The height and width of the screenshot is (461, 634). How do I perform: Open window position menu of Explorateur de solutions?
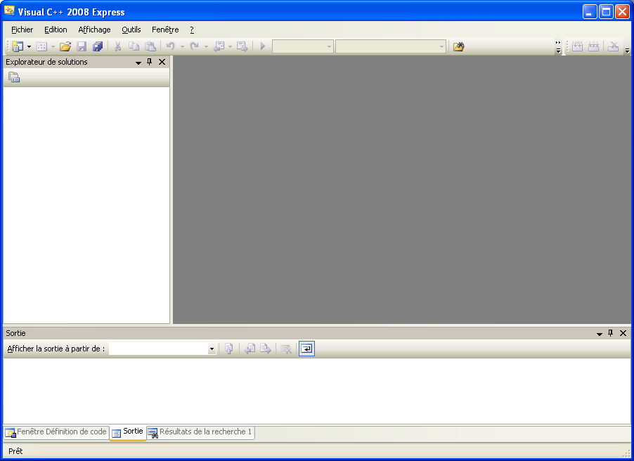point(138,63)
